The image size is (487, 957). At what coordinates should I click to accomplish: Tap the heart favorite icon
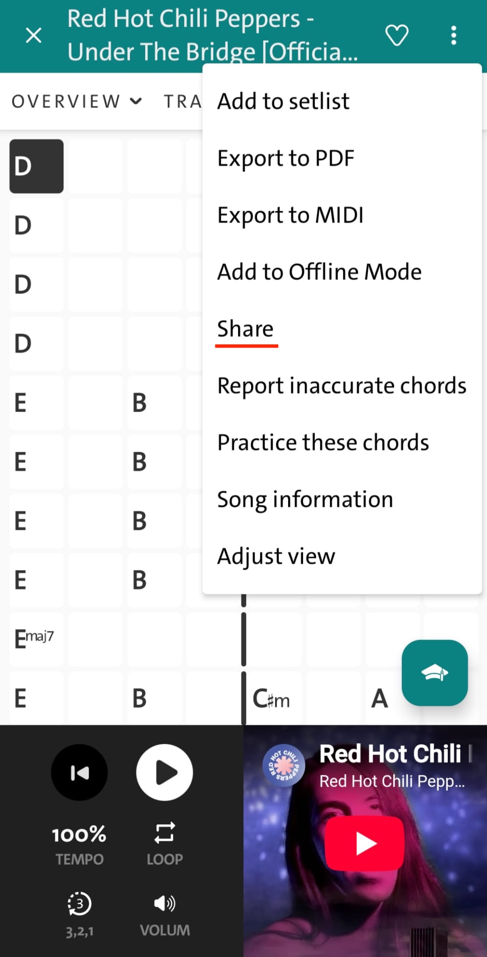coord(396,36)
